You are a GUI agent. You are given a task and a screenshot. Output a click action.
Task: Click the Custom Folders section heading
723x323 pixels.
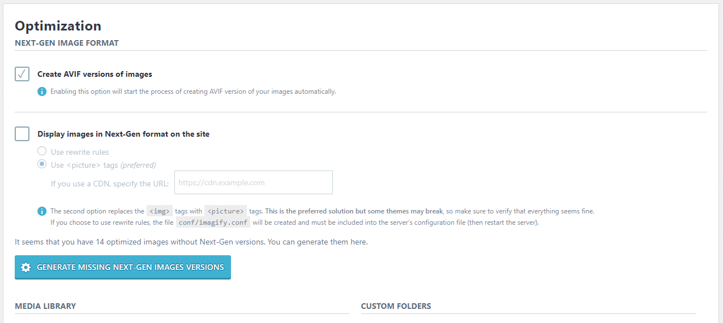[x=396, y=306]
